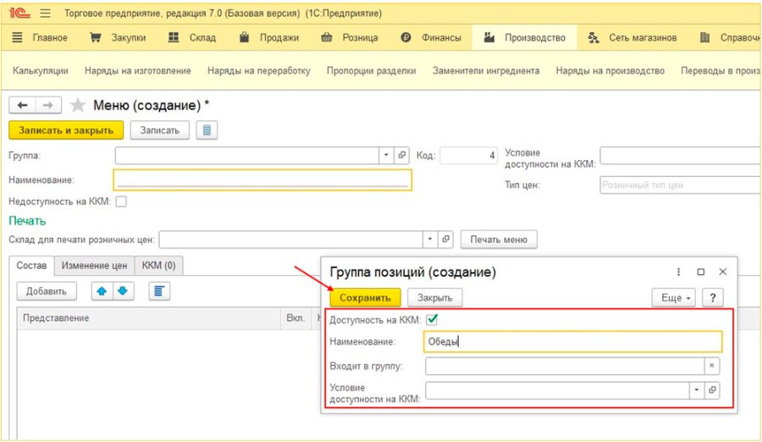Screen dimensions: 762x442
Task: Click the Код field showing 4
Action: tap(469, 156)
